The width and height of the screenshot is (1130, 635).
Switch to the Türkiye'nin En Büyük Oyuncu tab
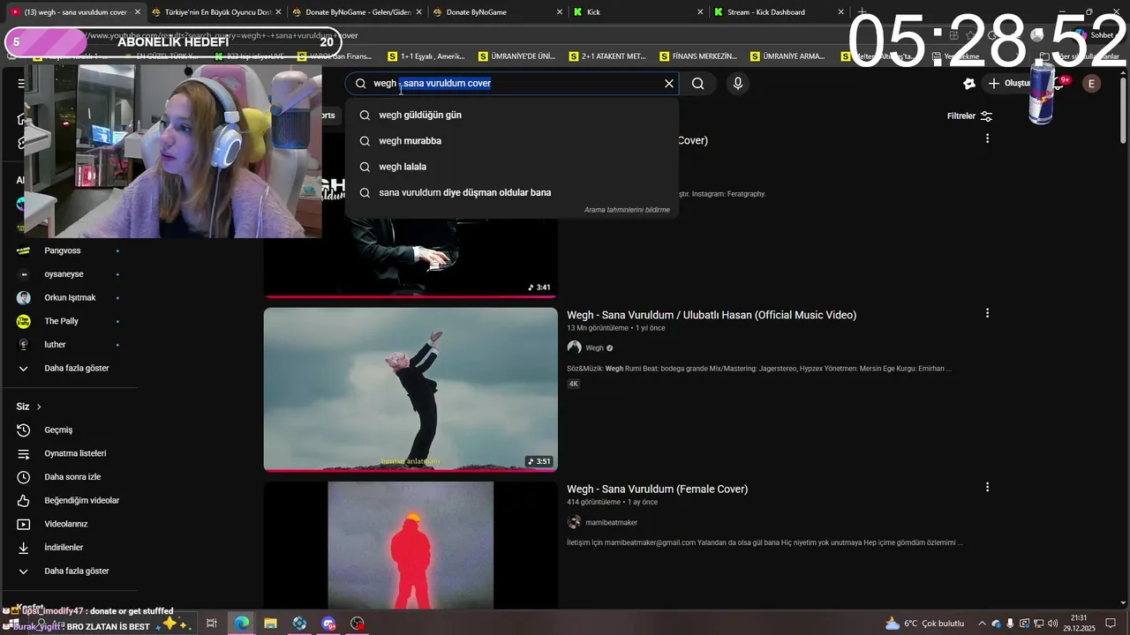coord(211,12)
